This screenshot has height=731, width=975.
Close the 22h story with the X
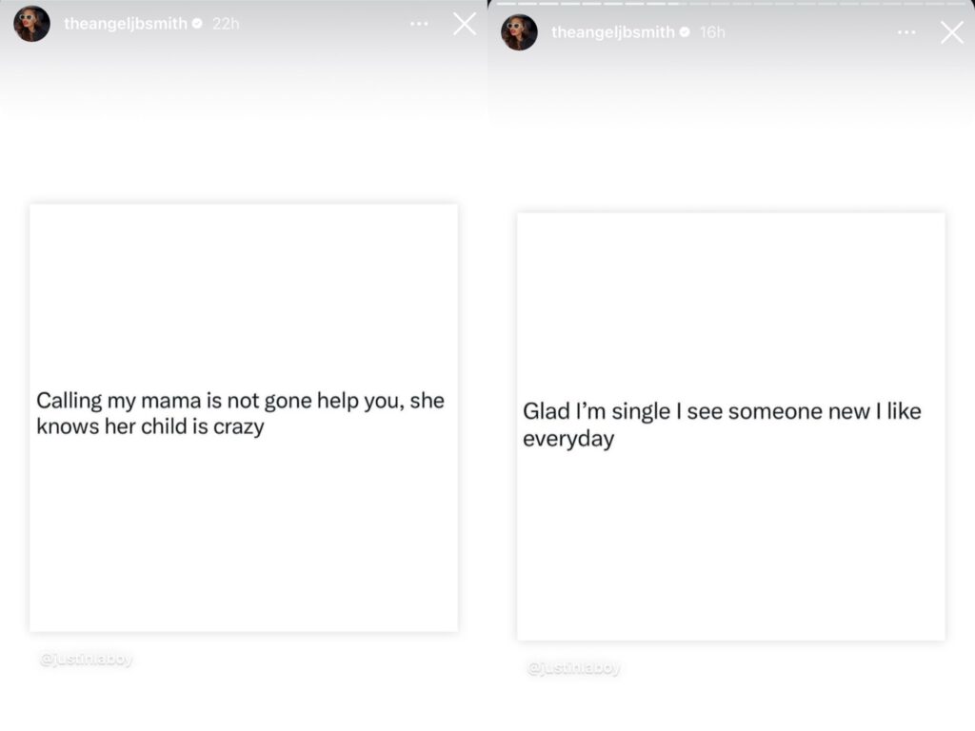[465, 24]
